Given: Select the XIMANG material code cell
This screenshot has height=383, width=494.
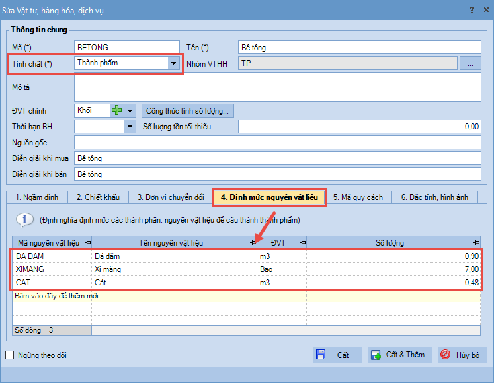Looking at the screenshot, I should click(52, 269).
